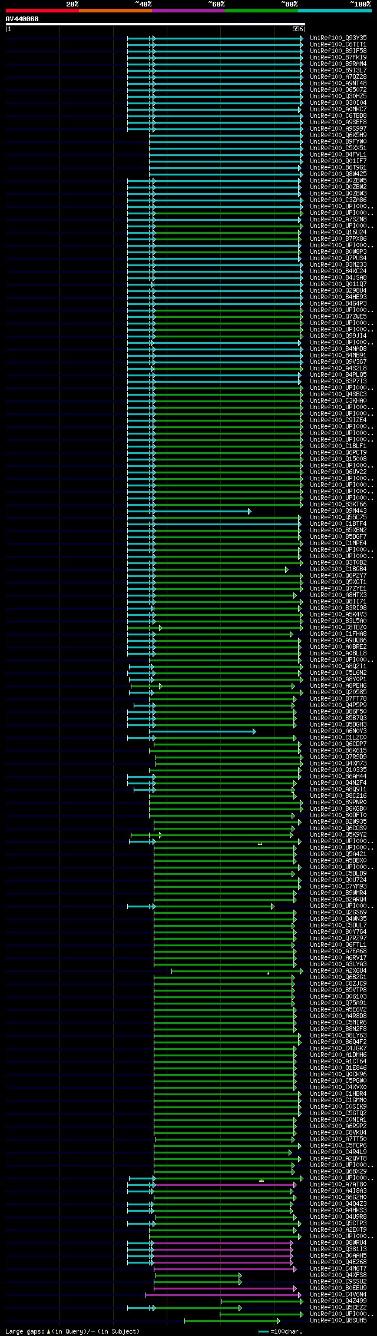Click the white query sequence bar

[x=155, y=24]
